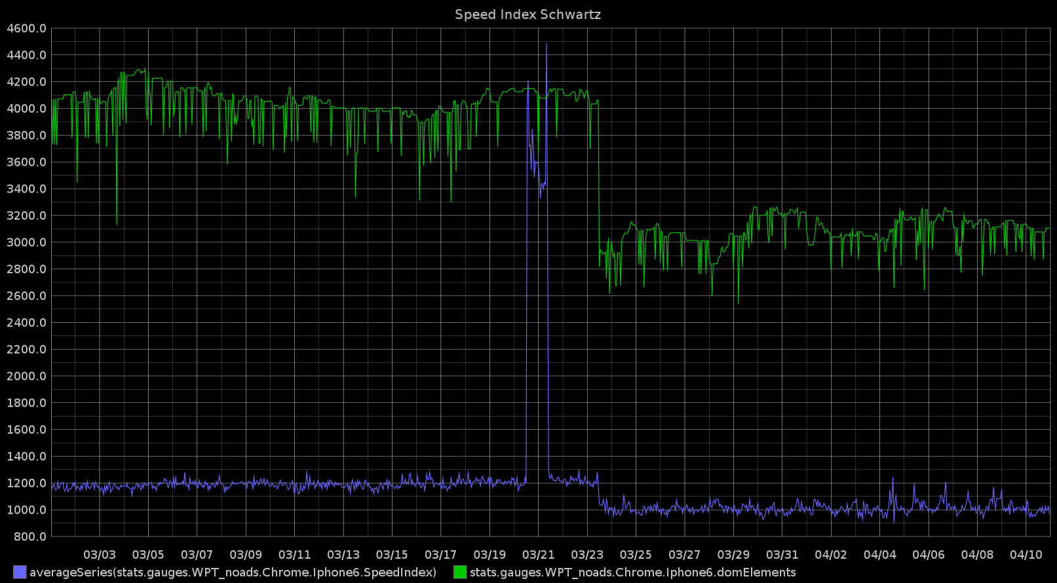This screenshot has height=583, width=1057.
Task: Click the chart title Speed Index Schwartz
Action: tap(528, 14)
